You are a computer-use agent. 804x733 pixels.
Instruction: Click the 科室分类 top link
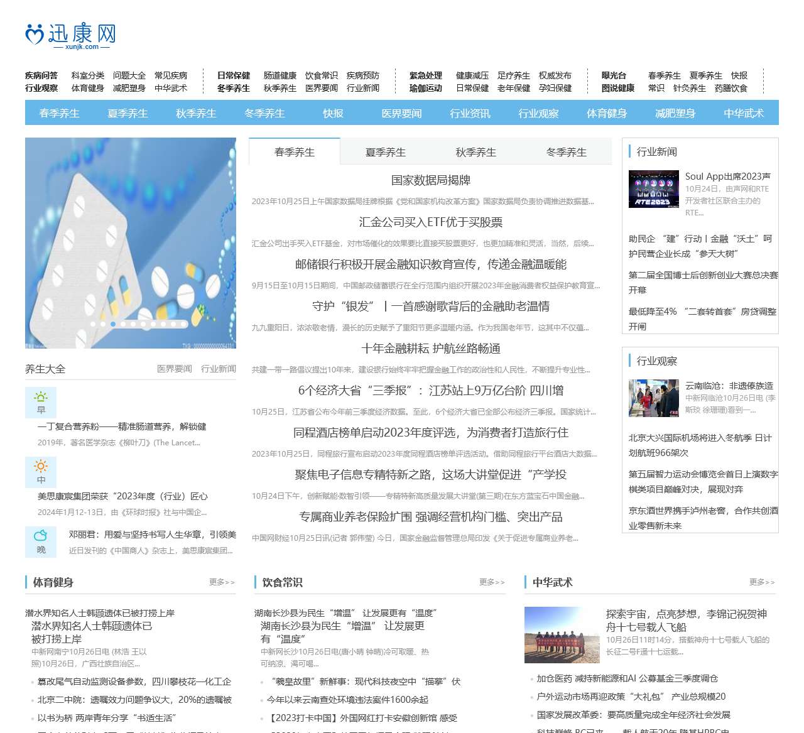coord(88,75)
